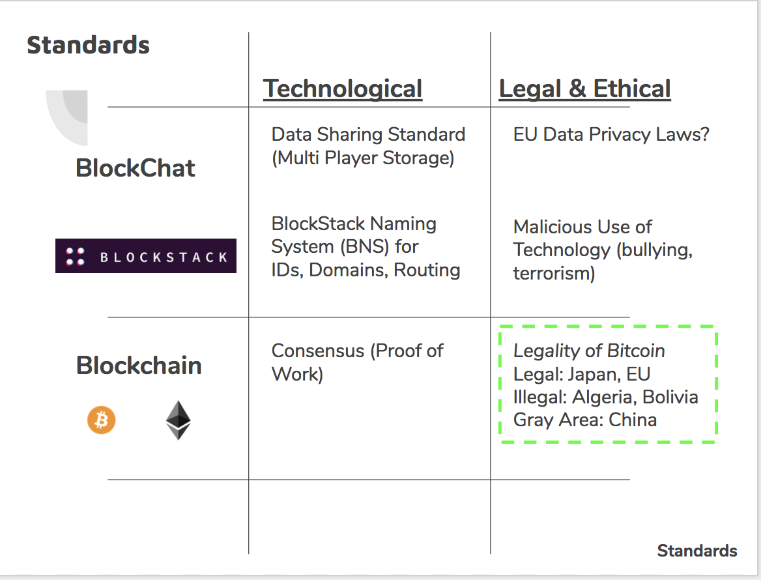
Task: Select the Technological column heading
Action: (x=343, y=89)
